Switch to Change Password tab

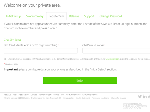tap(110, 16)
